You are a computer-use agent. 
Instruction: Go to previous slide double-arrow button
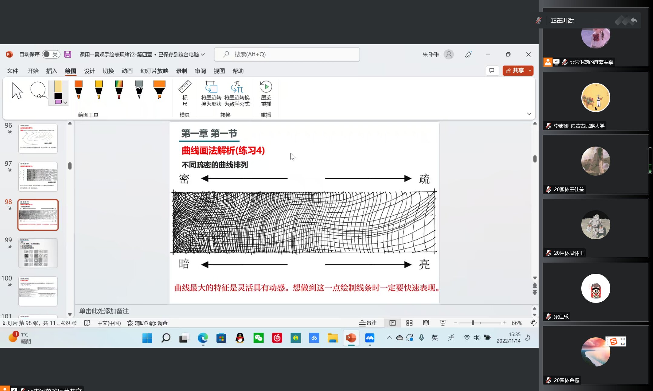click(x=535, y=285)
